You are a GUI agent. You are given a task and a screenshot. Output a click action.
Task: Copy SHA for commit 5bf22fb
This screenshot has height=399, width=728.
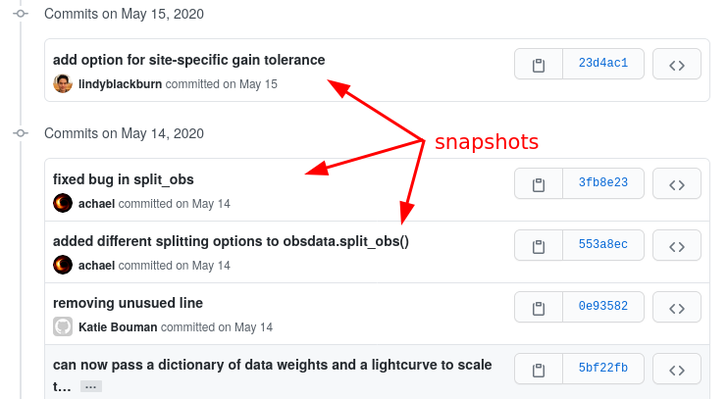coord(538,370)
